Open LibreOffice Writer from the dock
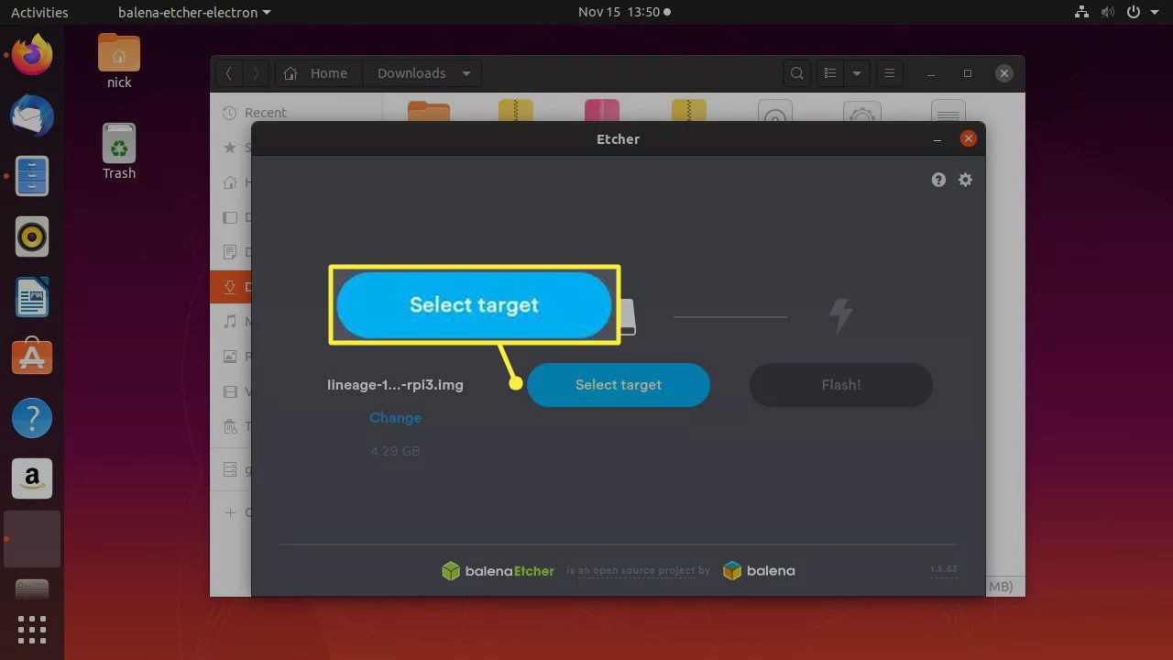This screenshot has height=660, width=1173. [x=32, y=297]
